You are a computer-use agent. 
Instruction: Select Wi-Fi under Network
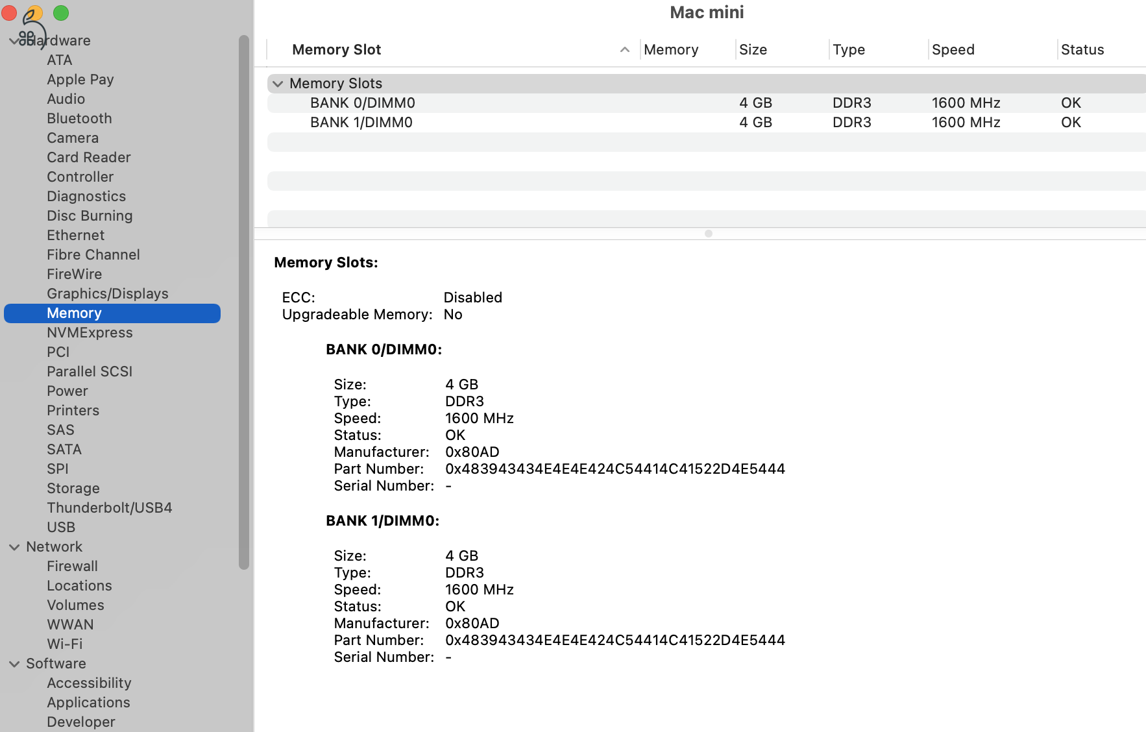pos(64,644)
